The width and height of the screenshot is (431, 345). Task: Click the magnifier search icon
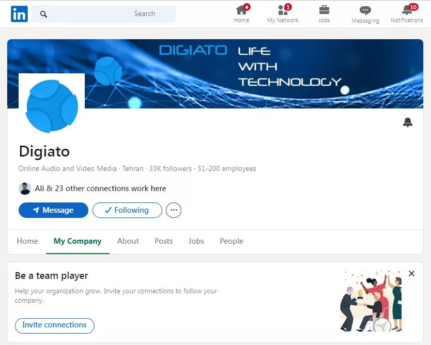[x=43, y=14]
